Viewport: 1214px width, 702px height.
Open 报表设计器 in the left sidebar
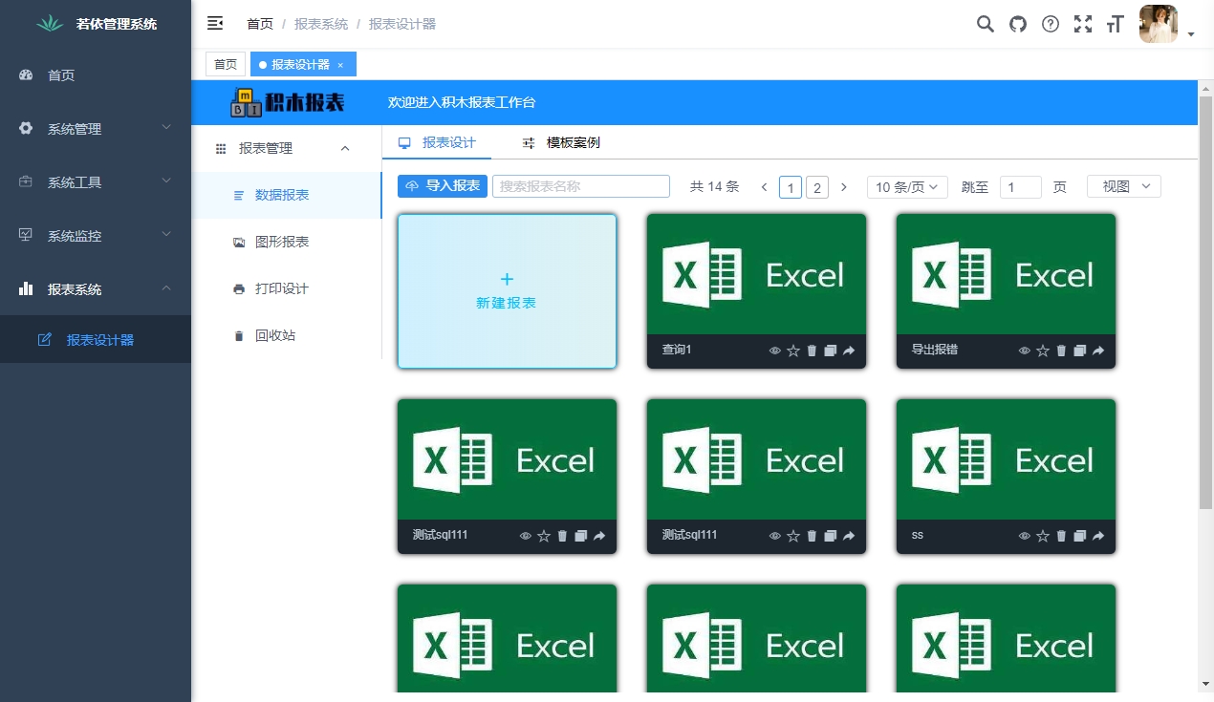pos(96,339)
